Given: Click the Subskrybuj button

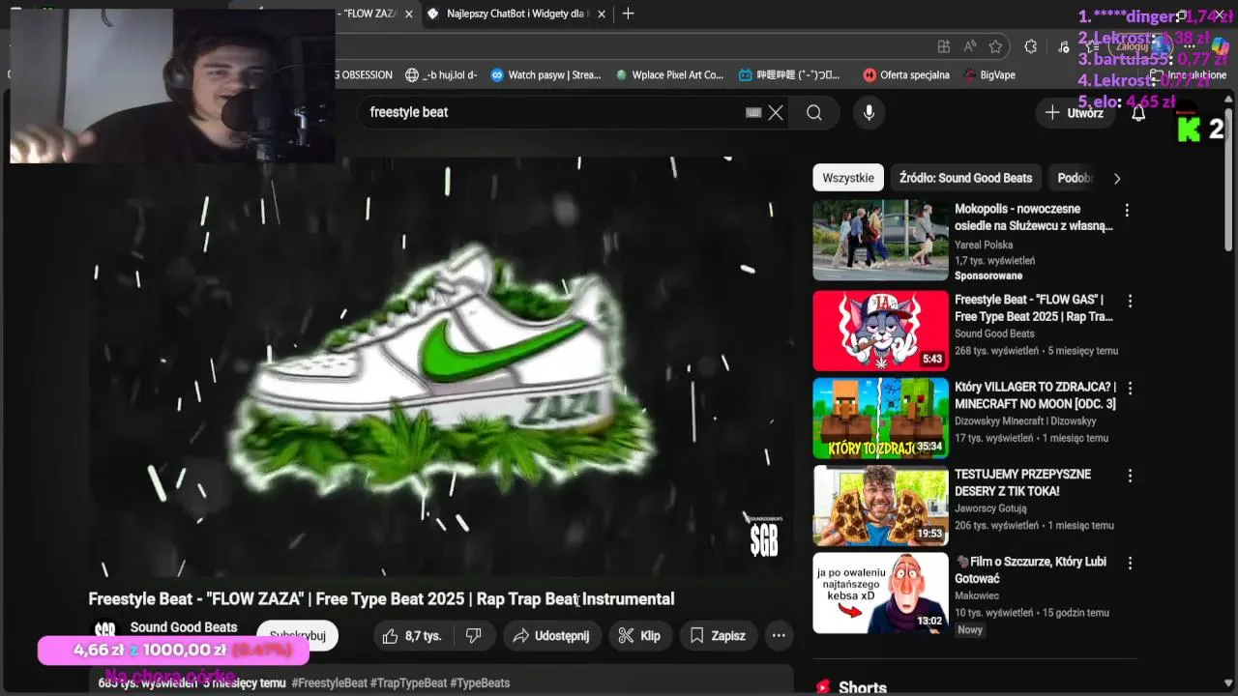Looking at the screenshot, I should [x=297, y=635].
